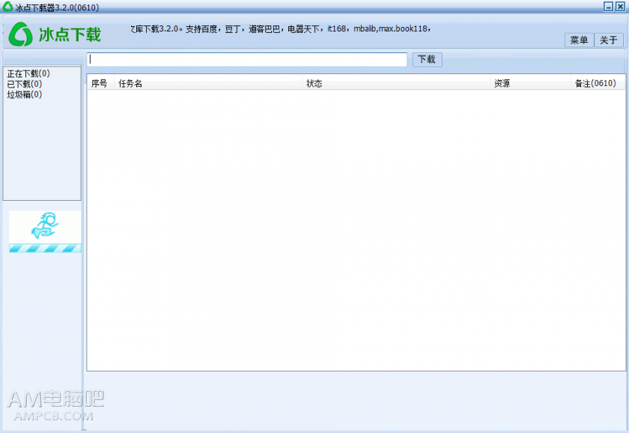Open the 菜单 menu button
629x433 pixels.
[x=579, y=40]
